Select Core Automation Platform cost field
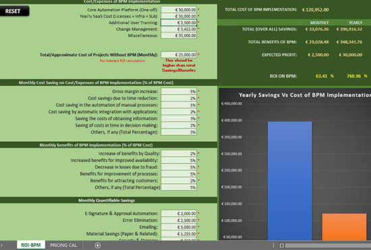This screenshot has width=371, height=250. tap(179, 9)
